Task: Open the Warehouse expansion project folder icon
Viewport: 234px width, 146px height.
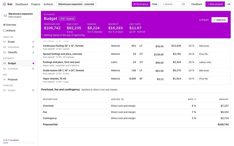Action: click(5, 15)
